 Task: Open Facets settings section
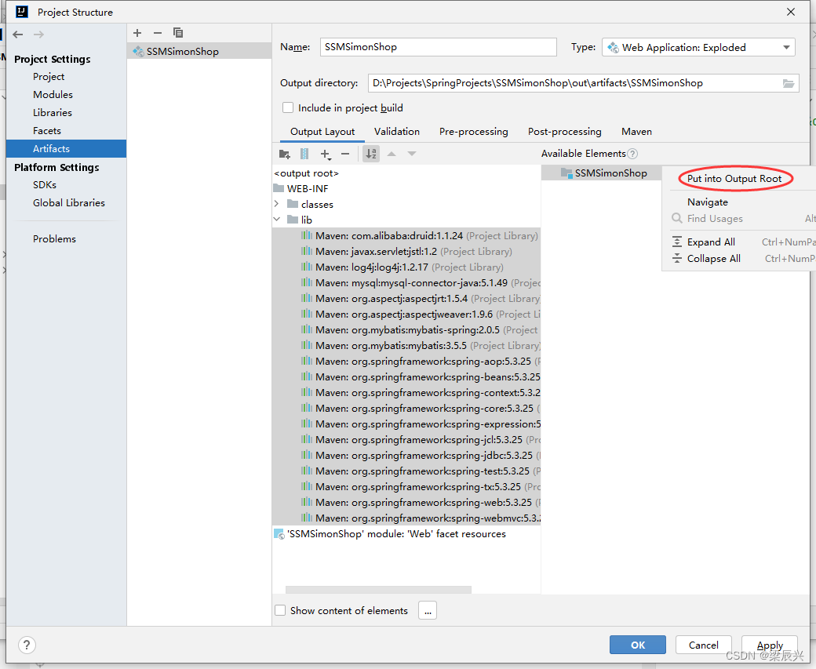point(47,130)
